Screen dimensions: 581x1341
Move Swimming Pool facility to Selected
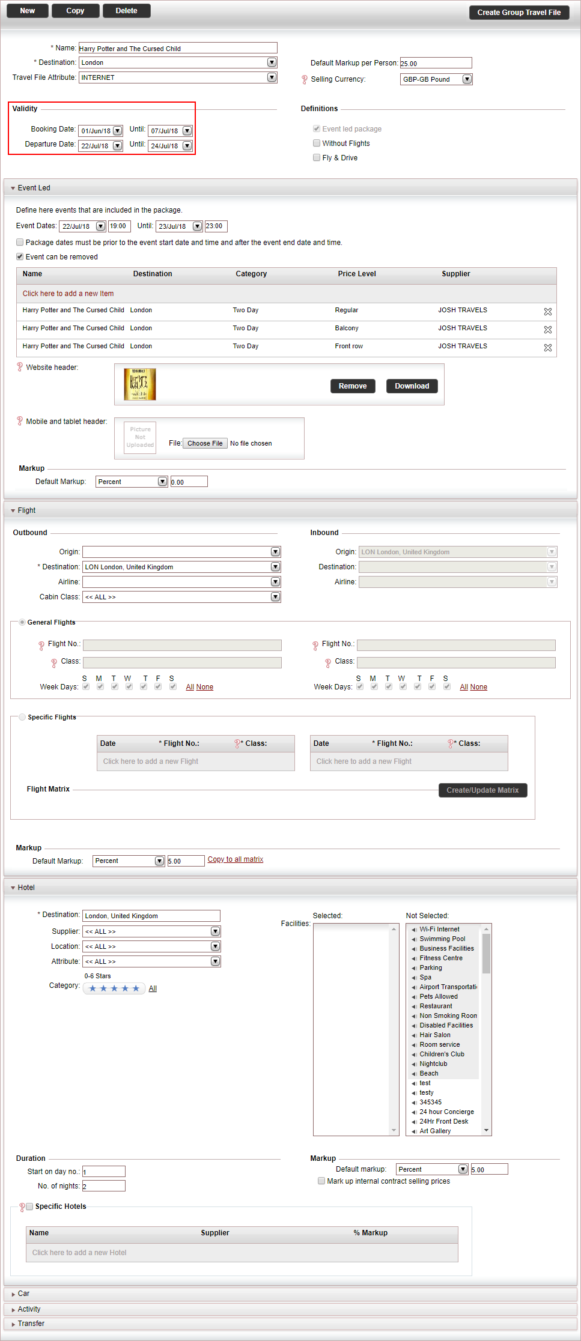tap(414, 939)
